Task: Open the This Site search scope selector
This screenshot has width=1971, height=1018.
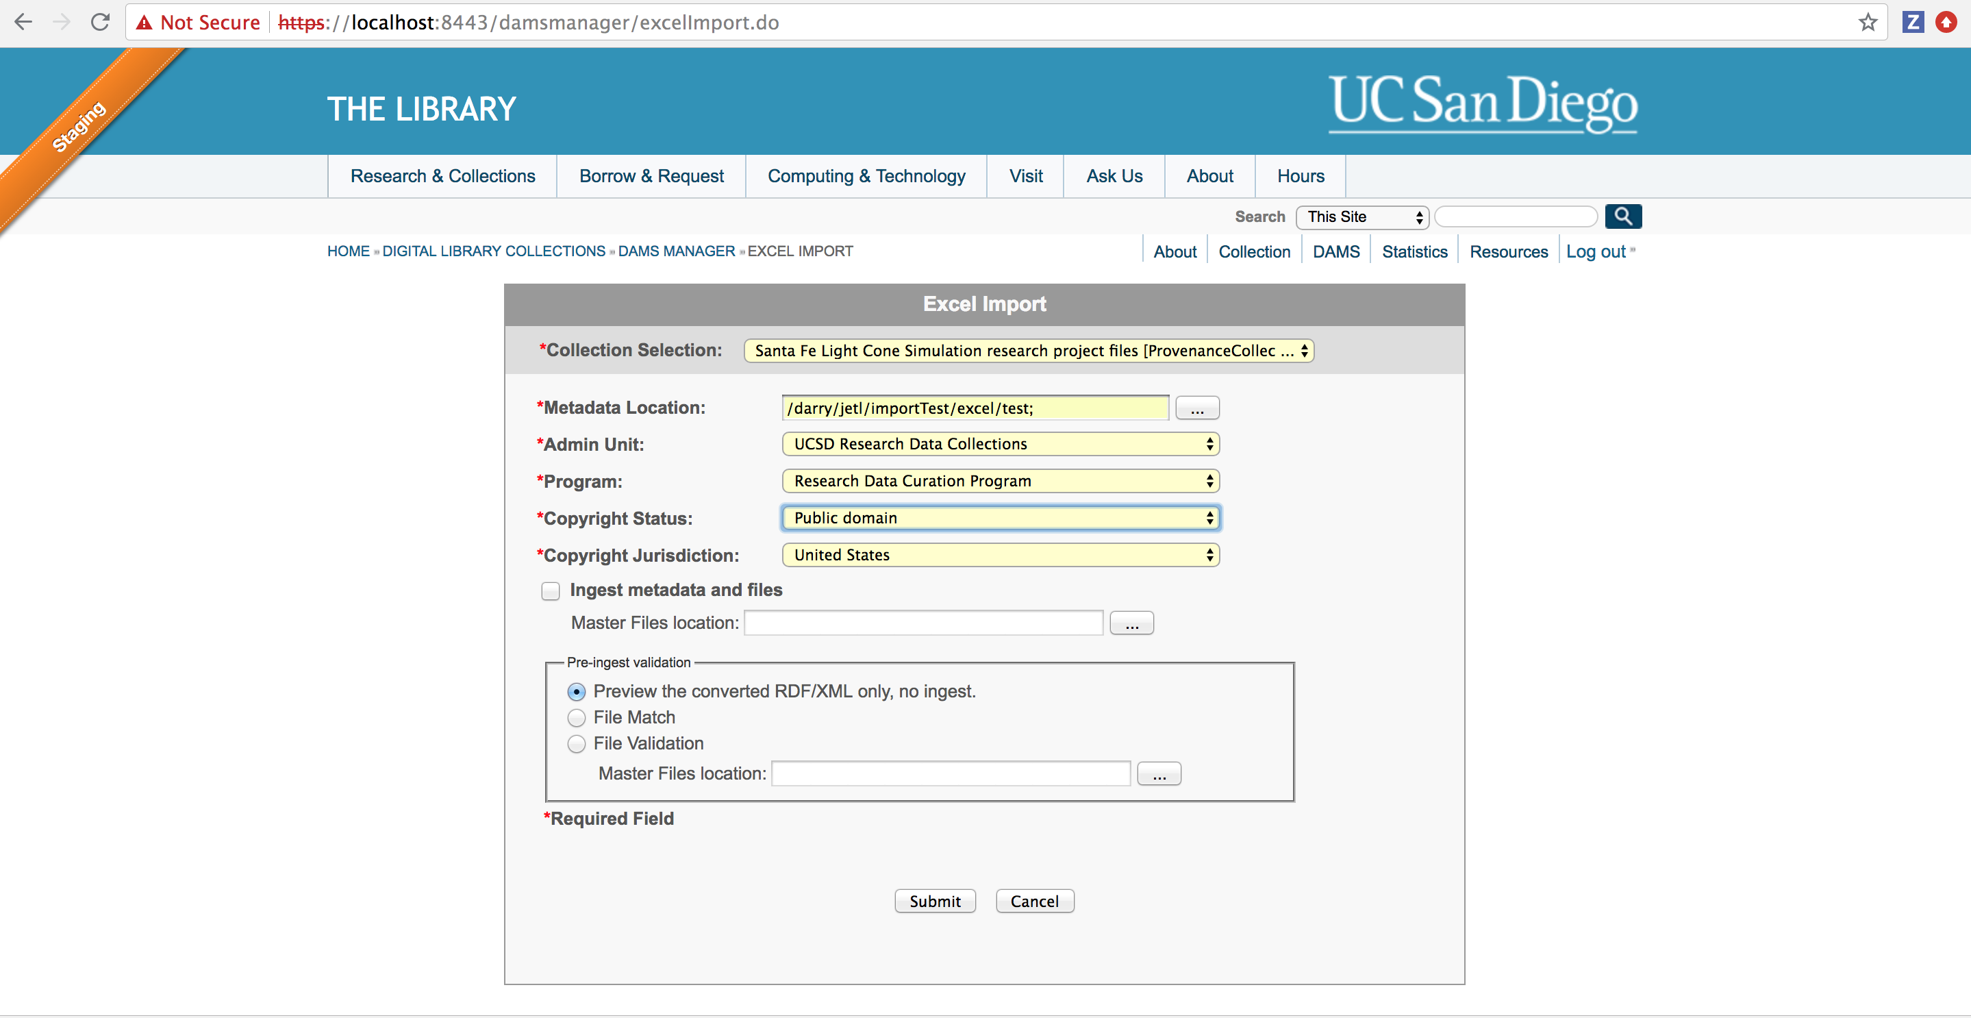Action: pyautogui.click(x=1361, y=216)
